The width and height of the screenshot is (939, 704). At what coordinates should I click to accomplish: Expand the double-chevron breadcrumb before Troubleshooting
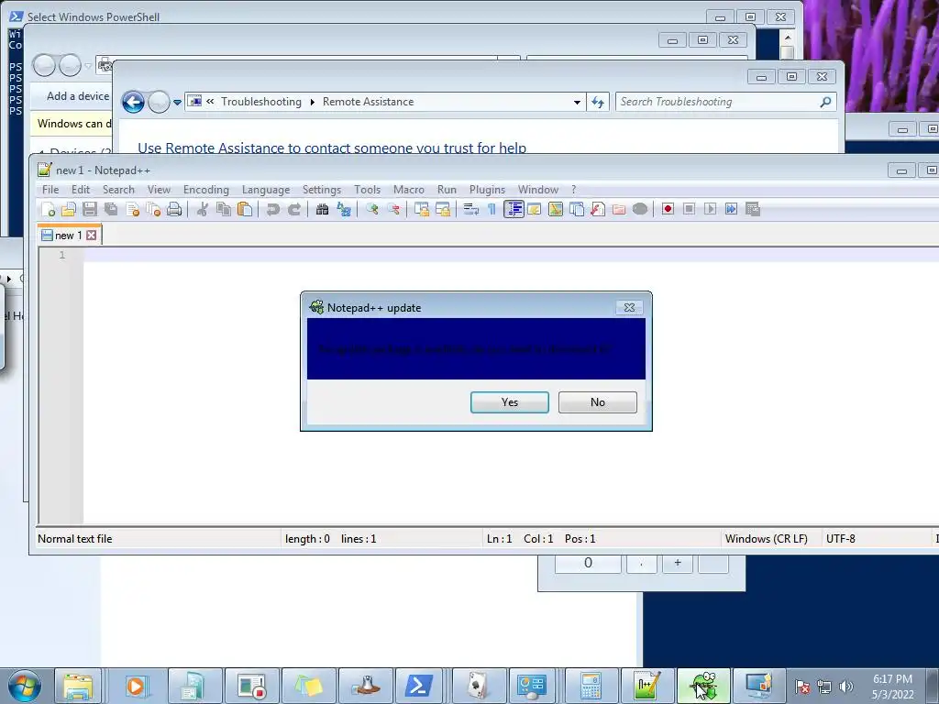pos(210,102)
